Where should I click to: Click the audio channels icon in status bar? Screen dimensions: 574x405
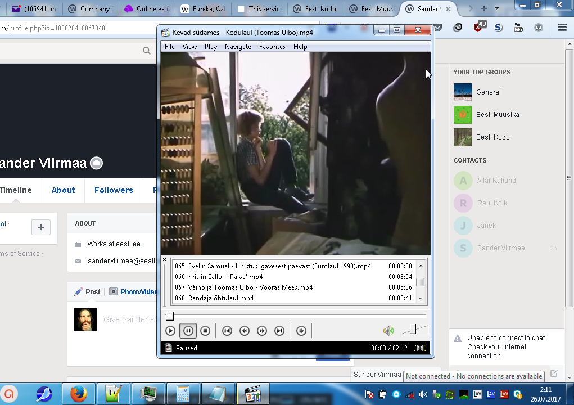pyautogui.click(x=420, y=348)
